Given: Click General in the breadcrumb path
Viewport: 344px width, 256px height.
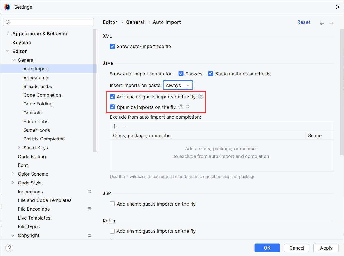Looking at the screenshot, I should pyautogui.click(x=135, y=22).
